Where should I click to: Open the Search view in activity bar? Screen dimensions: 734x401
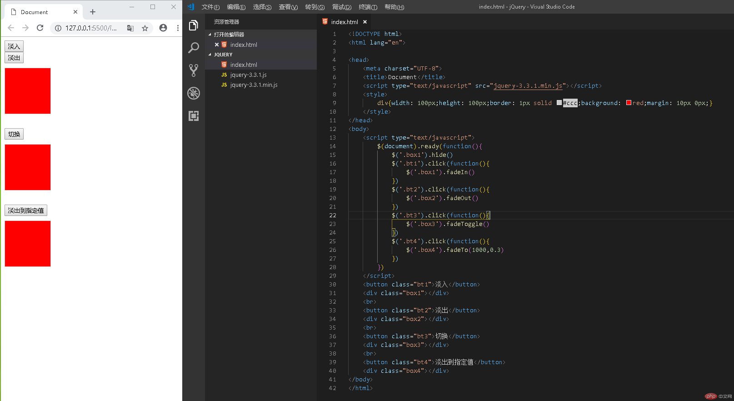pyautogui.click(x=194, y=48)
